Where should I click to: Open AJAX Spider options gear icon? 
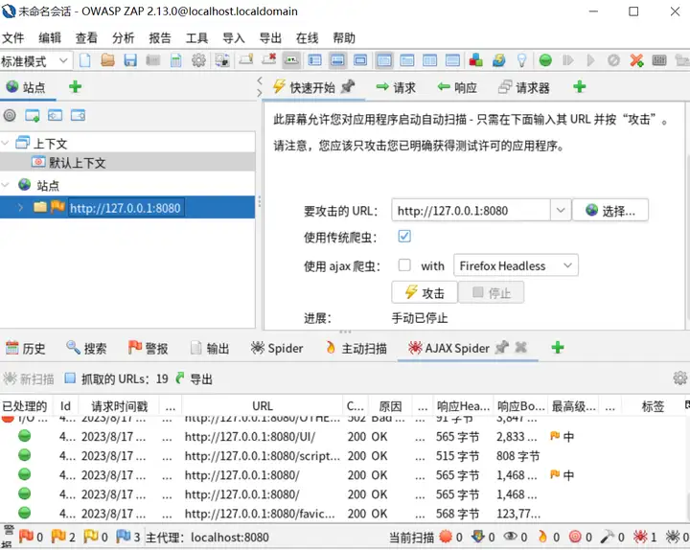click(679, 378)
